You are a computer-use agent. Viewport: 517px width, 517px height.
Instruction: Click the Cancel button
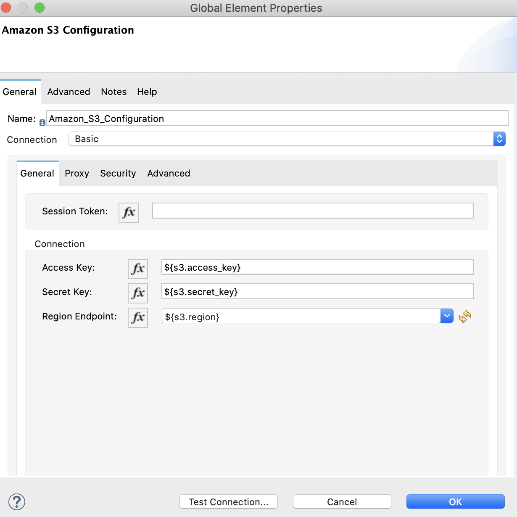pyautogui.click(x=342, y=502)
